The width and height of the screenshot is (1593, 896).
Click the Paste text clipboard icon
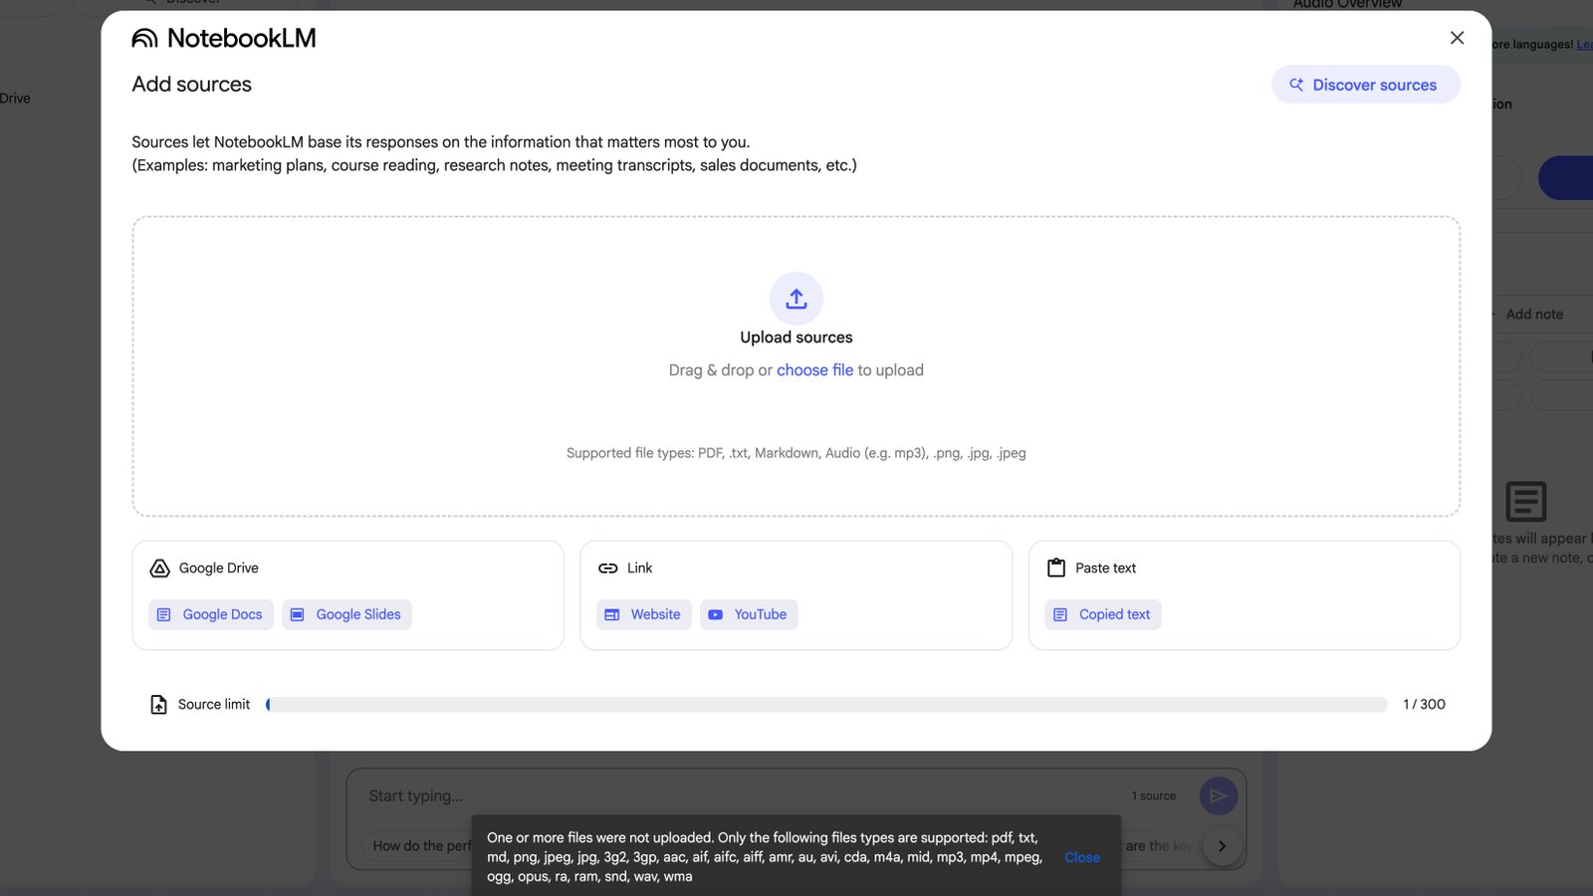(1055, 567)
